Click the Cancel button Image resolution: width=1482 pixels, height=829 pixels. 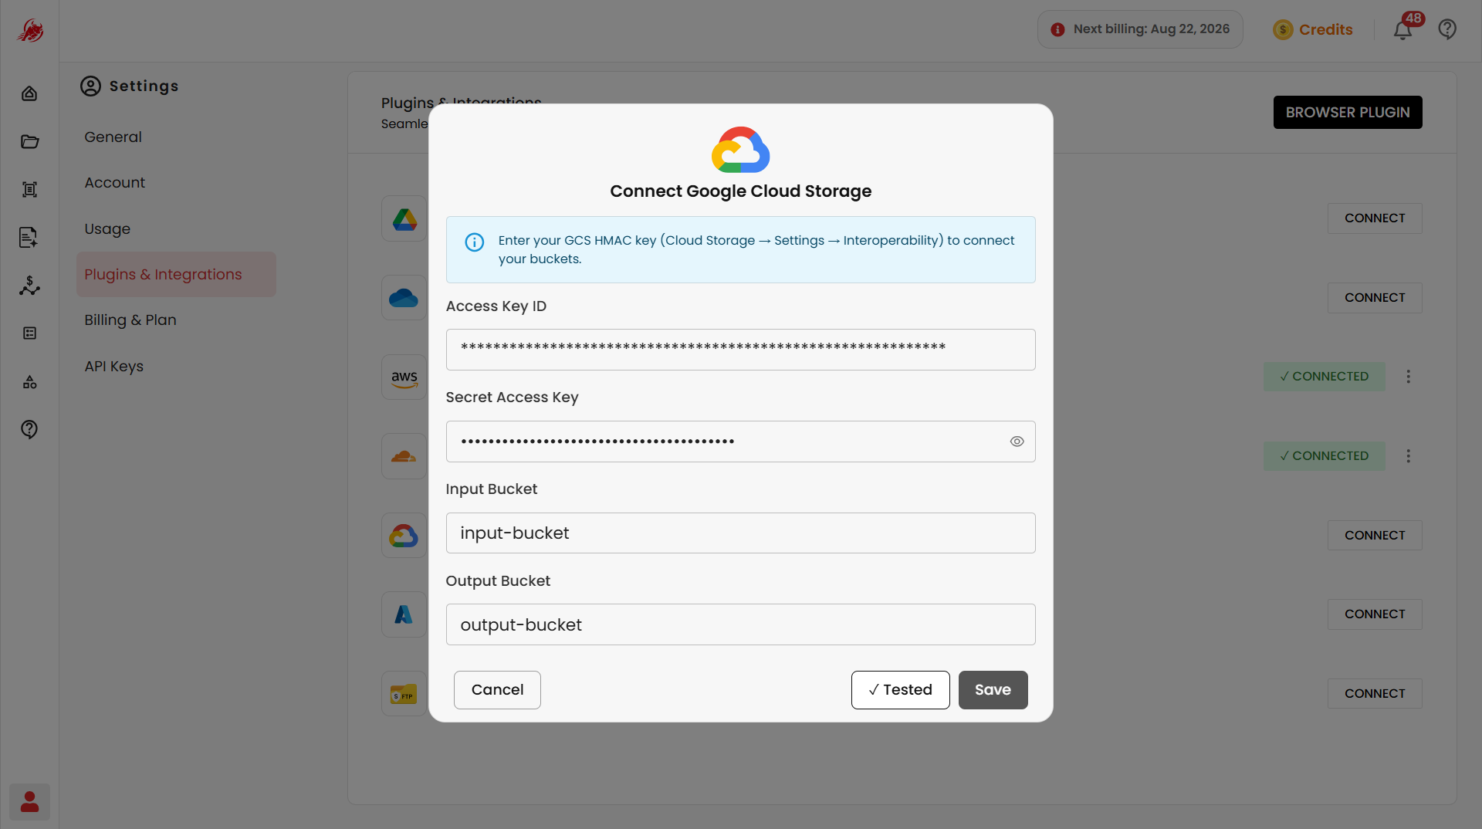497,690
